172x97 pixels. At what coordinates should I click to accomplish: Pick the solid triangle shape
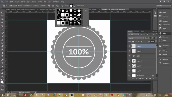pyautogui.click(x=71, y=15)
